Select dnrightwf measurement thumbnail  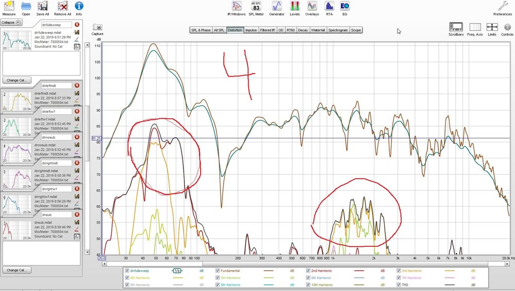(17, 205)
